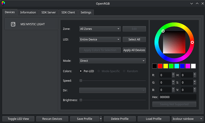This screenshot has height=123, width=205.
Task: Click Apply All Devices button
Action: click(x=134, y=50)
